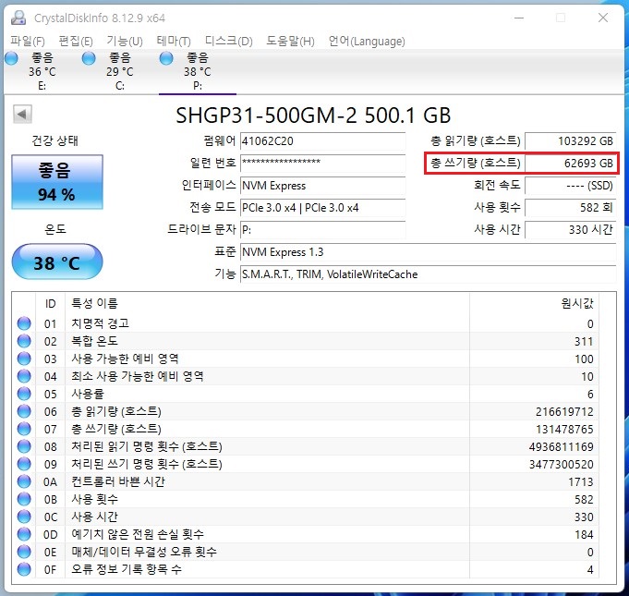Select the C: drive tab at 29 °C
This screenshot has height=596, width=629.
pyautogui.click(x=119, y=72)
